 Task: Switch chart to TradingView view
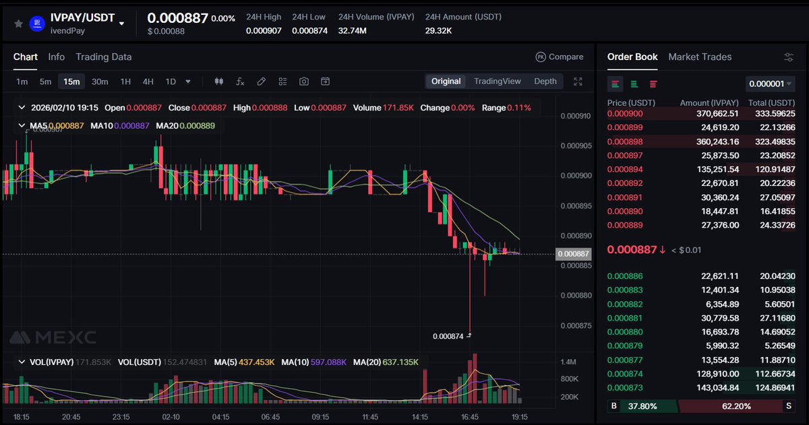pos(498,81)
